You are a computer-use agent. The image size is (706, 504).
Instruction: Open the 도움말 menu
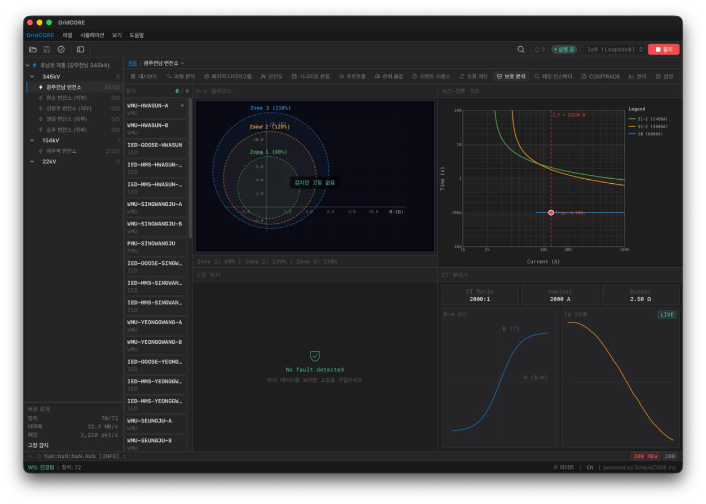pos(137,35)
